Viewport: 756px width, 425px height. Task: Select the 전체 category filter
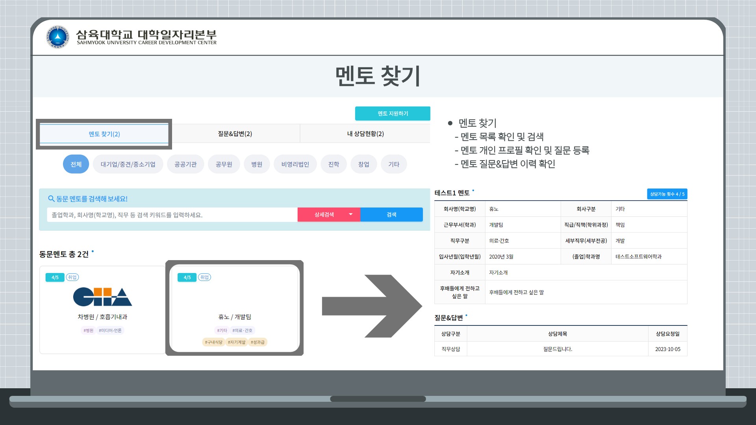click(x=76, y=164)
